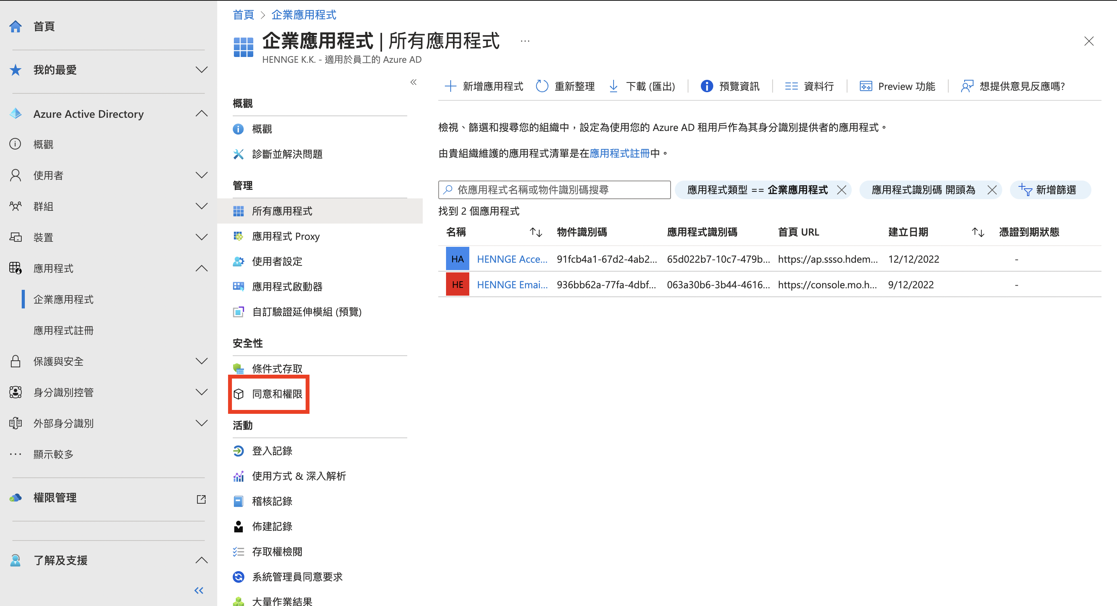Collapse the inner menu with double-chevron button
1117x606 pixels.
[x=414, y=82]
